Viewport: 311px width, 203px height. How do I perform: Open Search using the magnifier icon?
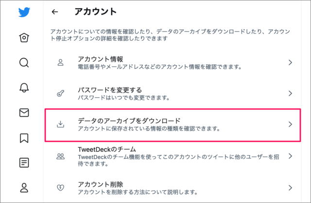[24, 62]
